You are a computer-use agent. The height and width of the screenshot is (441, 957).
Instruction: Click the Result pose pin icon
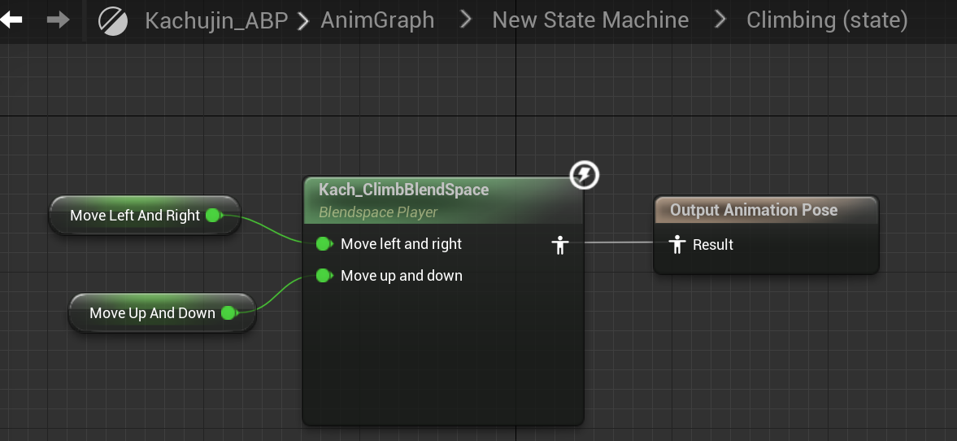[x=676, y=244]
